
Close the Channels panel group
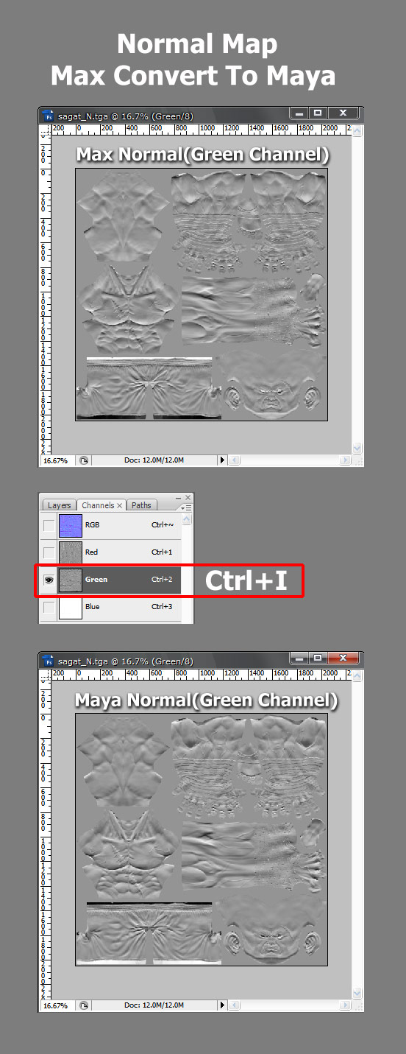pos(188,498)
